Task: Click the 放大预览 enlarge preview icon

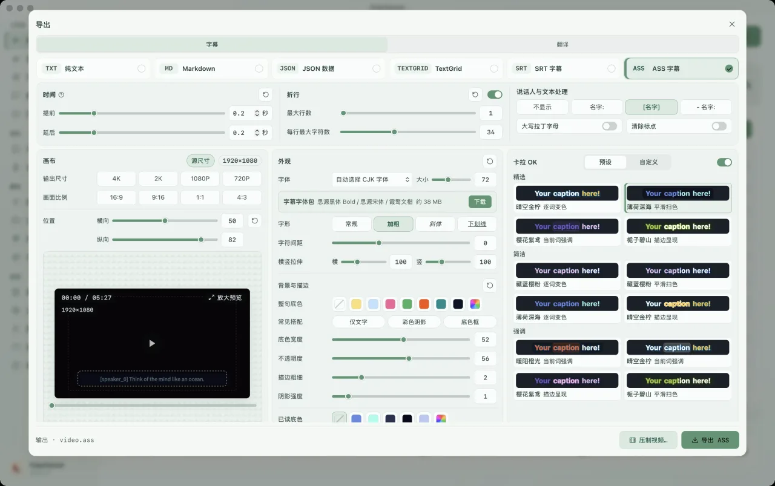Action: 211,298
